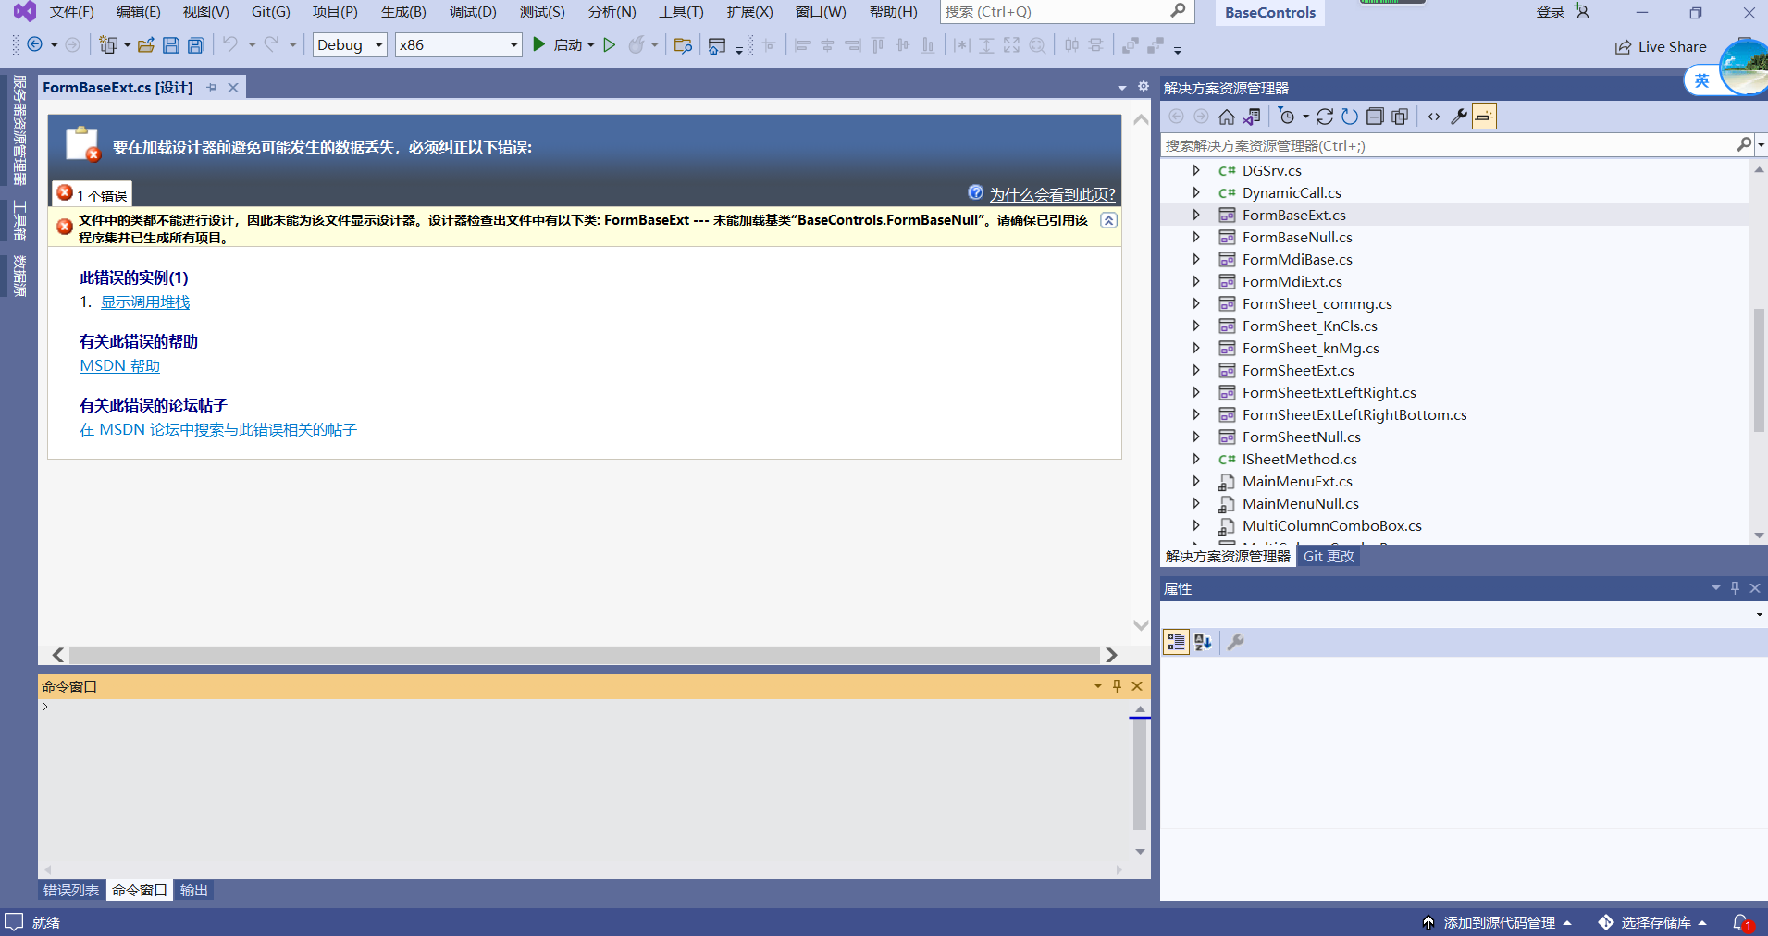Click the View Code icon in Solution Explorer
1768x936 pixels.
click(1434, 117)
